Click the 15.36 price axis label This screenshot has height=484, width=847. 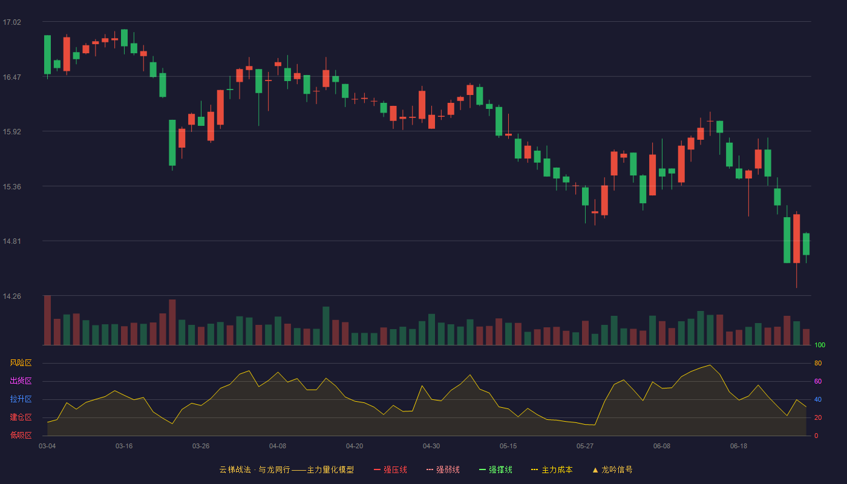(x=11, y=186)
